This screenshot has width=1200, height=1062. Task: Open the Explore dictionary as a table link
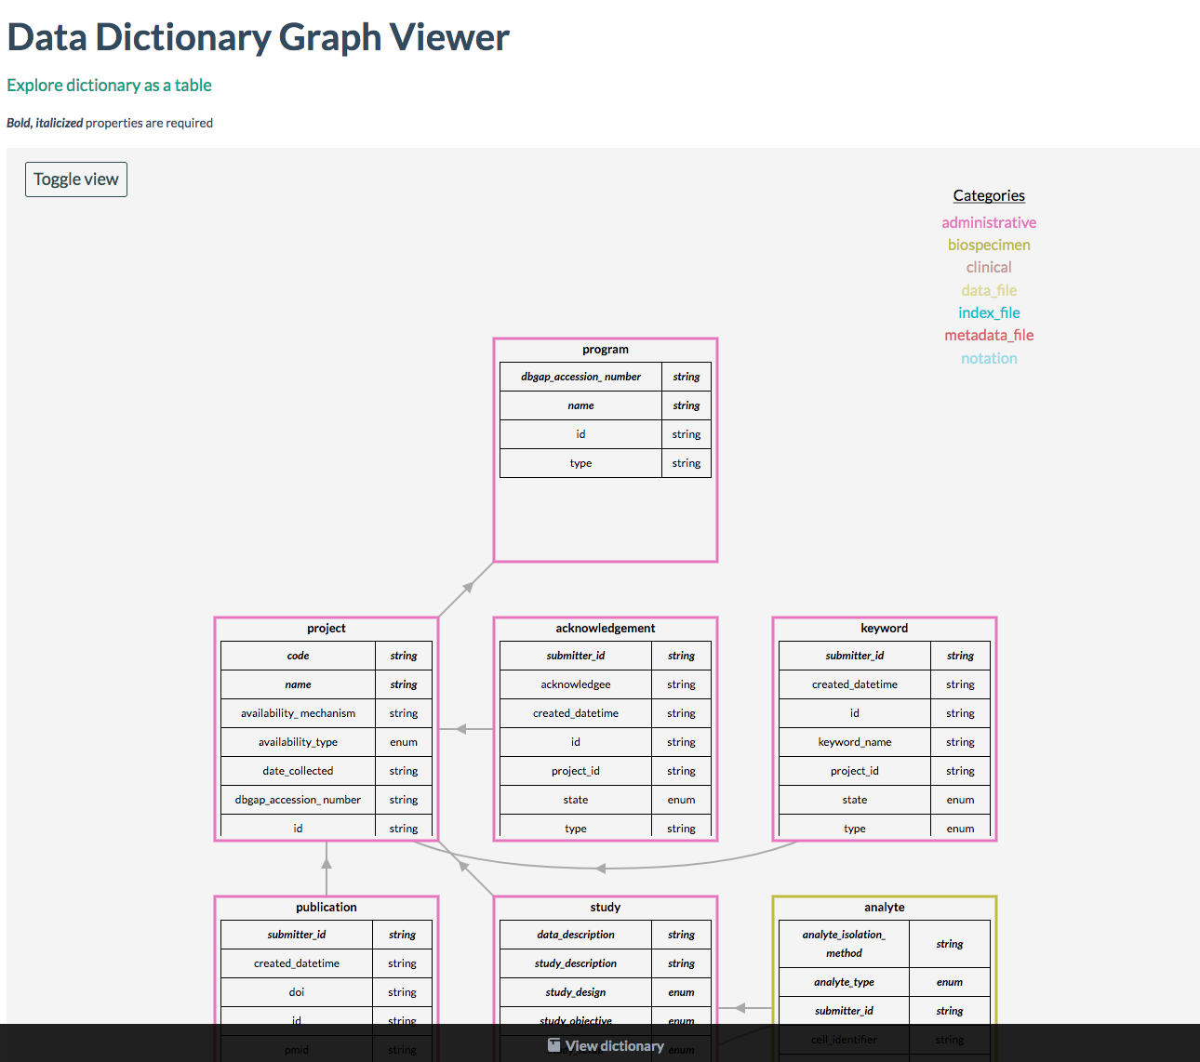point(109,85)
